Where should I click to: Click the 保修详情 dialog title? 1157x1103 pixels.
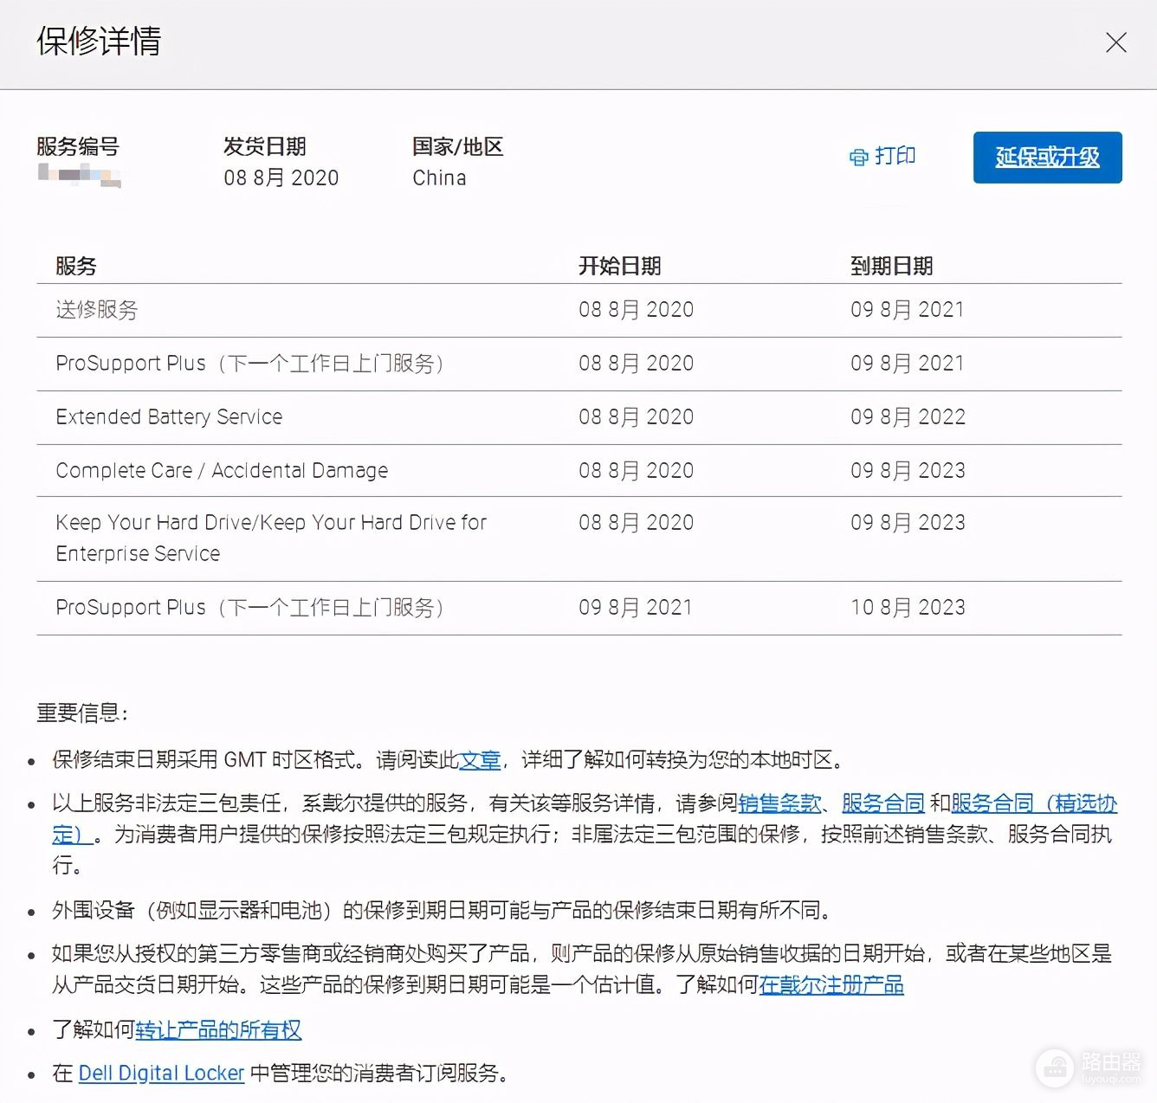tap(99, 42)
